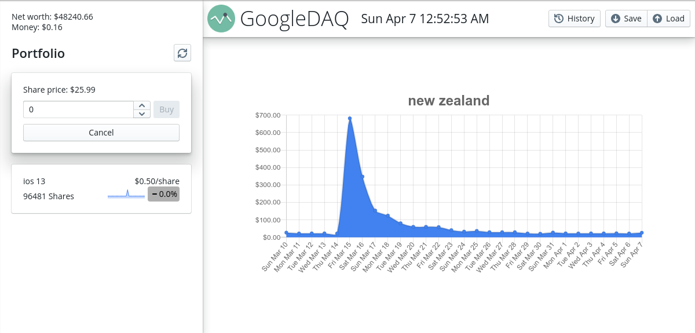
Task: Decrease share quantity with down arrow
Action: pyautogui.click(x=142, y=114)
